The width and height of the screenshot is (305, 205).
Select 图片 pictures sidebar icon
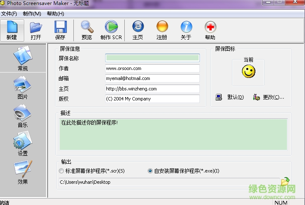click(23, 87)
